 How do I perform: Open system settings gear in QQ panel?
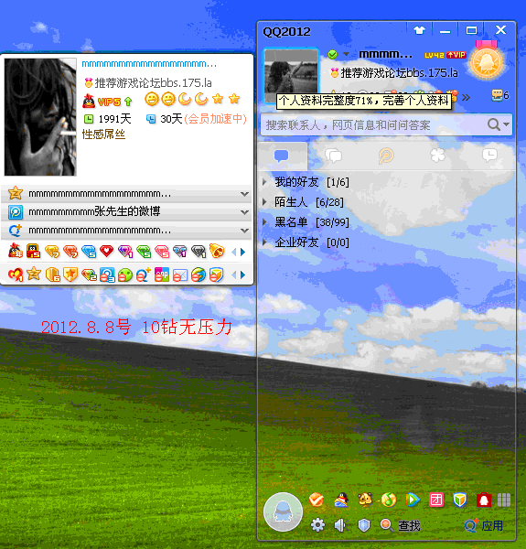click(317, 525)
